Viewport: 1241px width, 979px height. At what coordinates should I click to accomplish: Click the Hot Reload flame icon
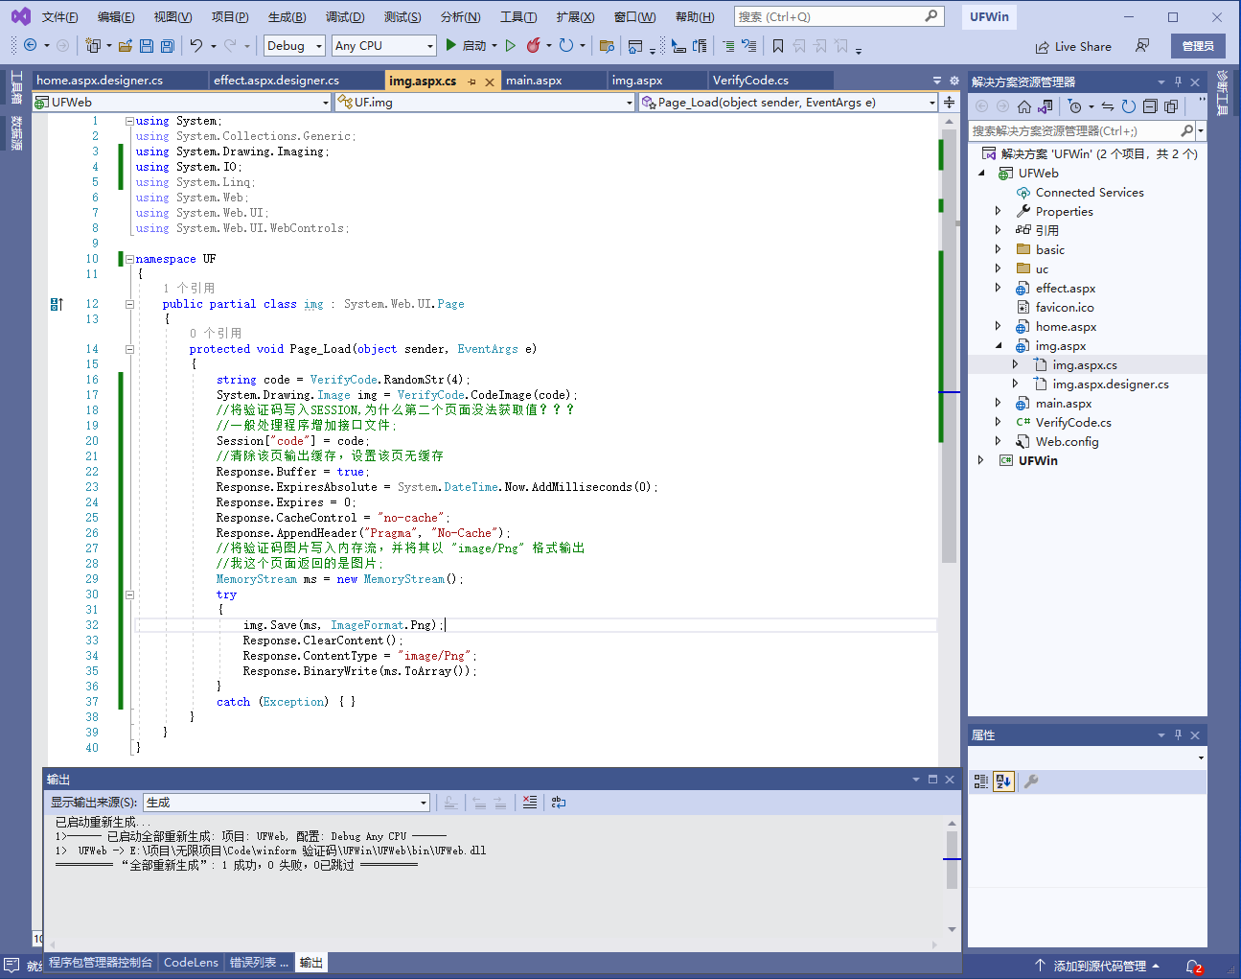534,45
